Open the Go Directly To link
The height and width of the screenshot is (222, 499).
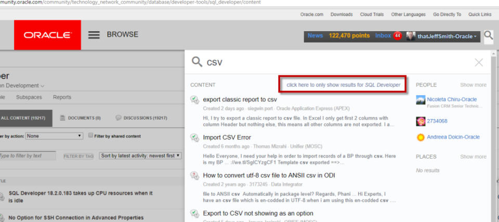click(x=447, y=15)
